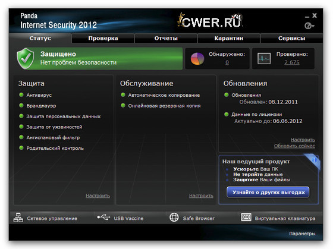Click the green shield protected status icon
The height and width of the screenshot is (249, 333).
pos(26,58)
